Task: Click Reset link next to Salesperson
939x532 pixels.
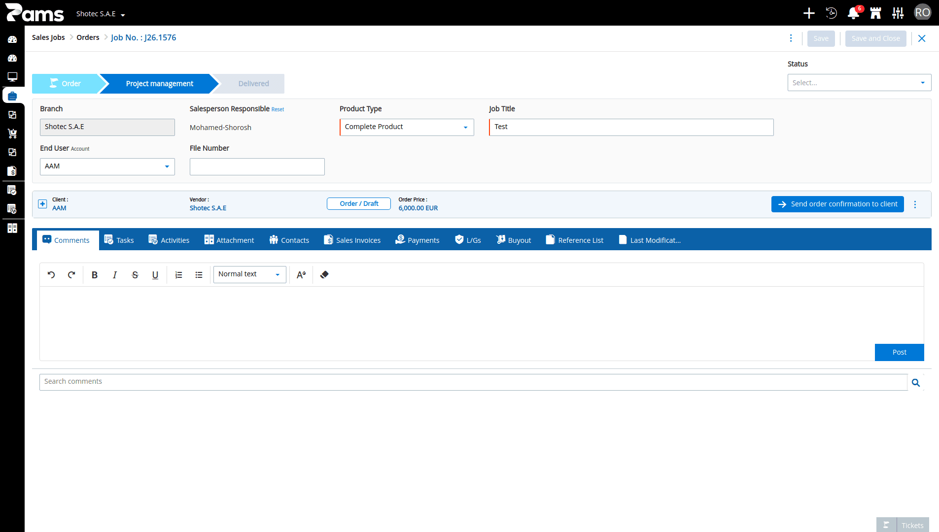Action: (278, 109)
